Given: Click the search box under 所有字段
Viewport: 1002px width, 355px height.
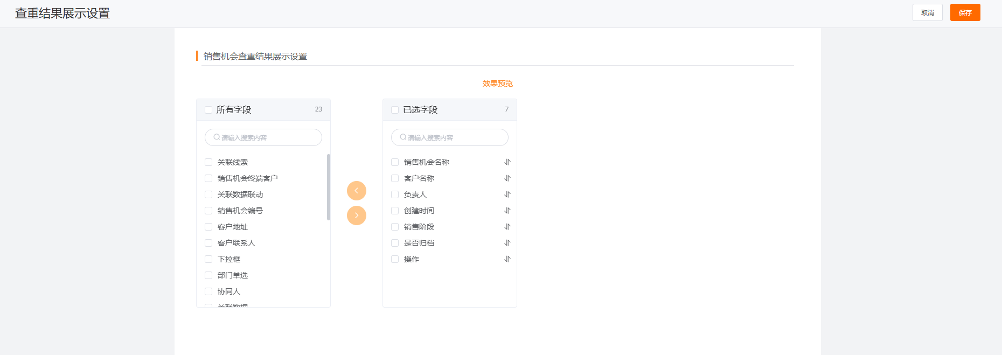Looking at the screenshot, I should click(263, 137).
